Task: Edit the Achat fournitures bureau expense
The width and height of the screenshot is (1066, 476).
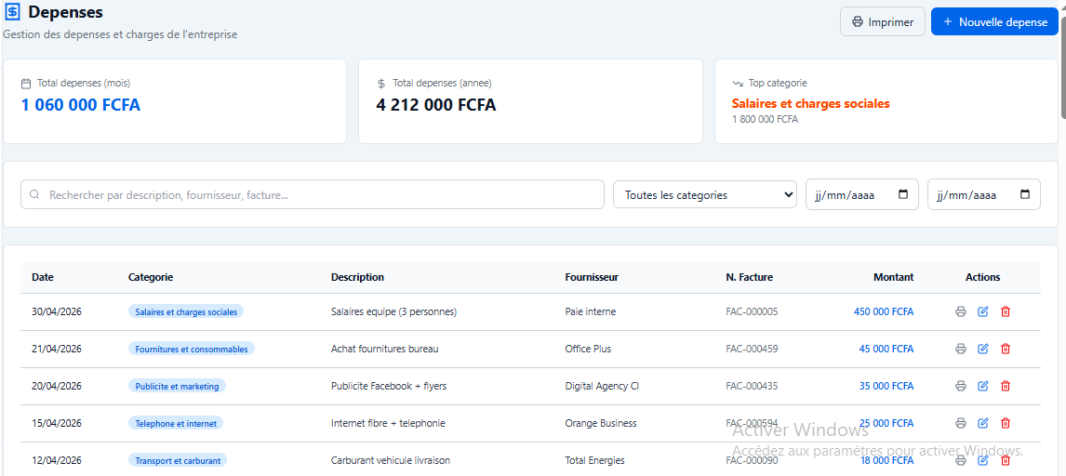Action: click(x=982, y=349)
